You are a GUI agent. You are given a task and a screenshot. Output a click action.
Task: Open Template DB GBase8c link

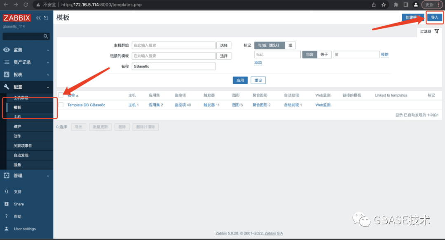tap(86, 105)
